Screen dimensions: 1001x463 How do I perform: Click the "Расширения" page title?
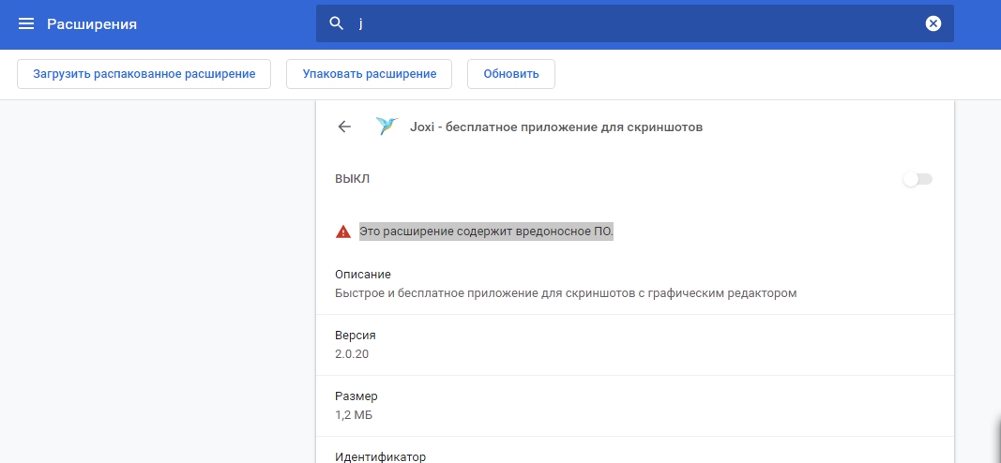92,24
